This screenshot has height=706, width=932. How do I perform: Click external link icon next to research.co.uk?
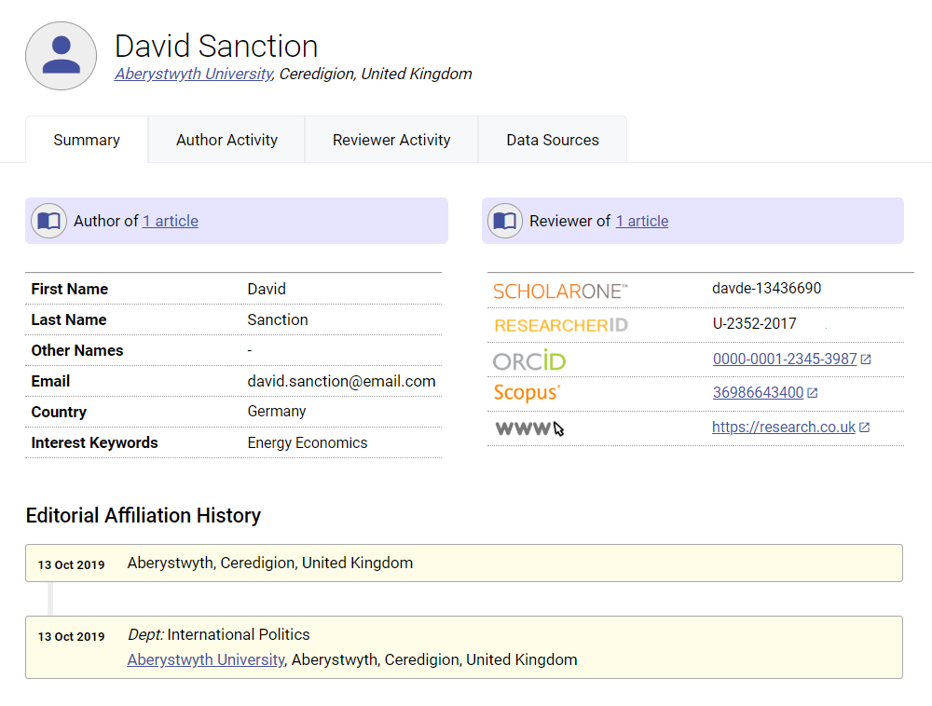pyautogui.click(x=864, y=428)
